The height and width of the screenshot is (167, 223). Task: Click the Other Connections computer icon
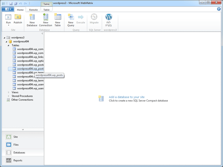tap(9, 100)
